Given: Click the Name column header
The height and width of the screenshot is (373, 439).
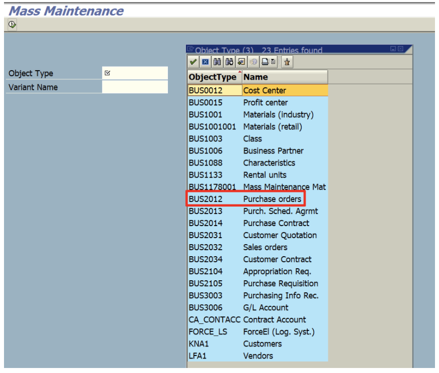Looking at the screenshot, I should click(284, 77).
